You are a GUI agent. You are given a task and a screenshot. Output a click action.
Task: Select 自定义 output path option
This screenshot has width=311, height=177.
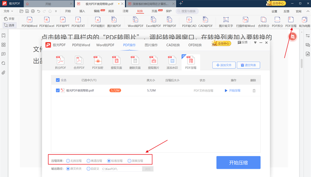coord(89,169)
